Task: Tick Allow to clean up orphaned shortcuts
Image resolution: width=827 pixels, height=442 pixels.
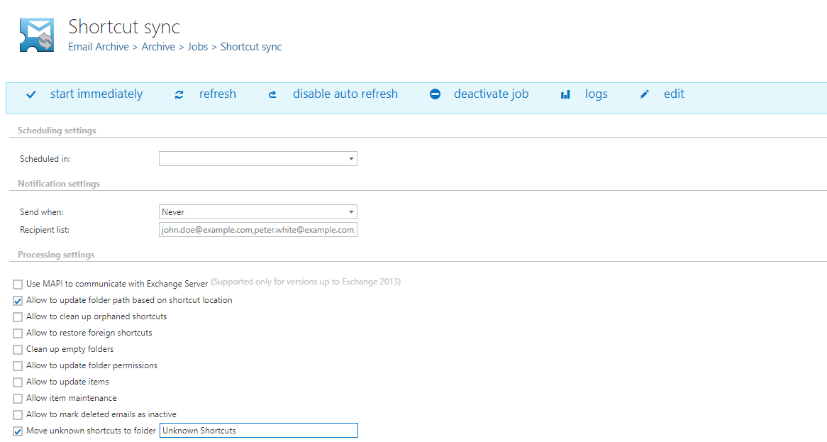Action: click(x=18, y=317)
